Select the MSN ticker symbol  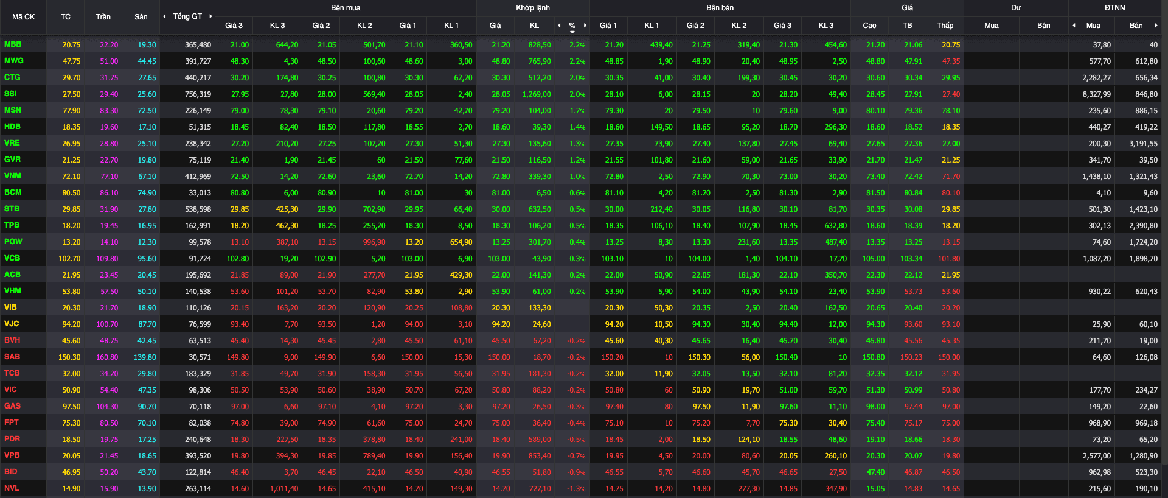click(13, 110)
